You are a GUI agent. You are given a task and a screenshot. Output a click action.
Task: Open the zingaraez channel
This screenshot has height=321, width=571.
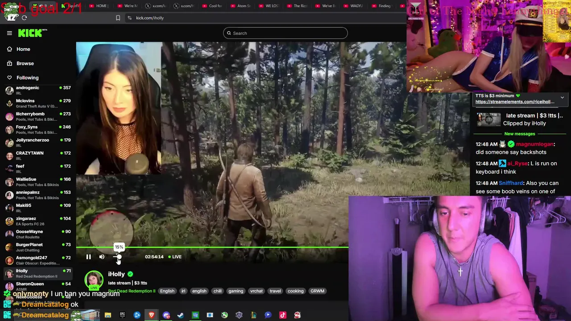point(38,221)
